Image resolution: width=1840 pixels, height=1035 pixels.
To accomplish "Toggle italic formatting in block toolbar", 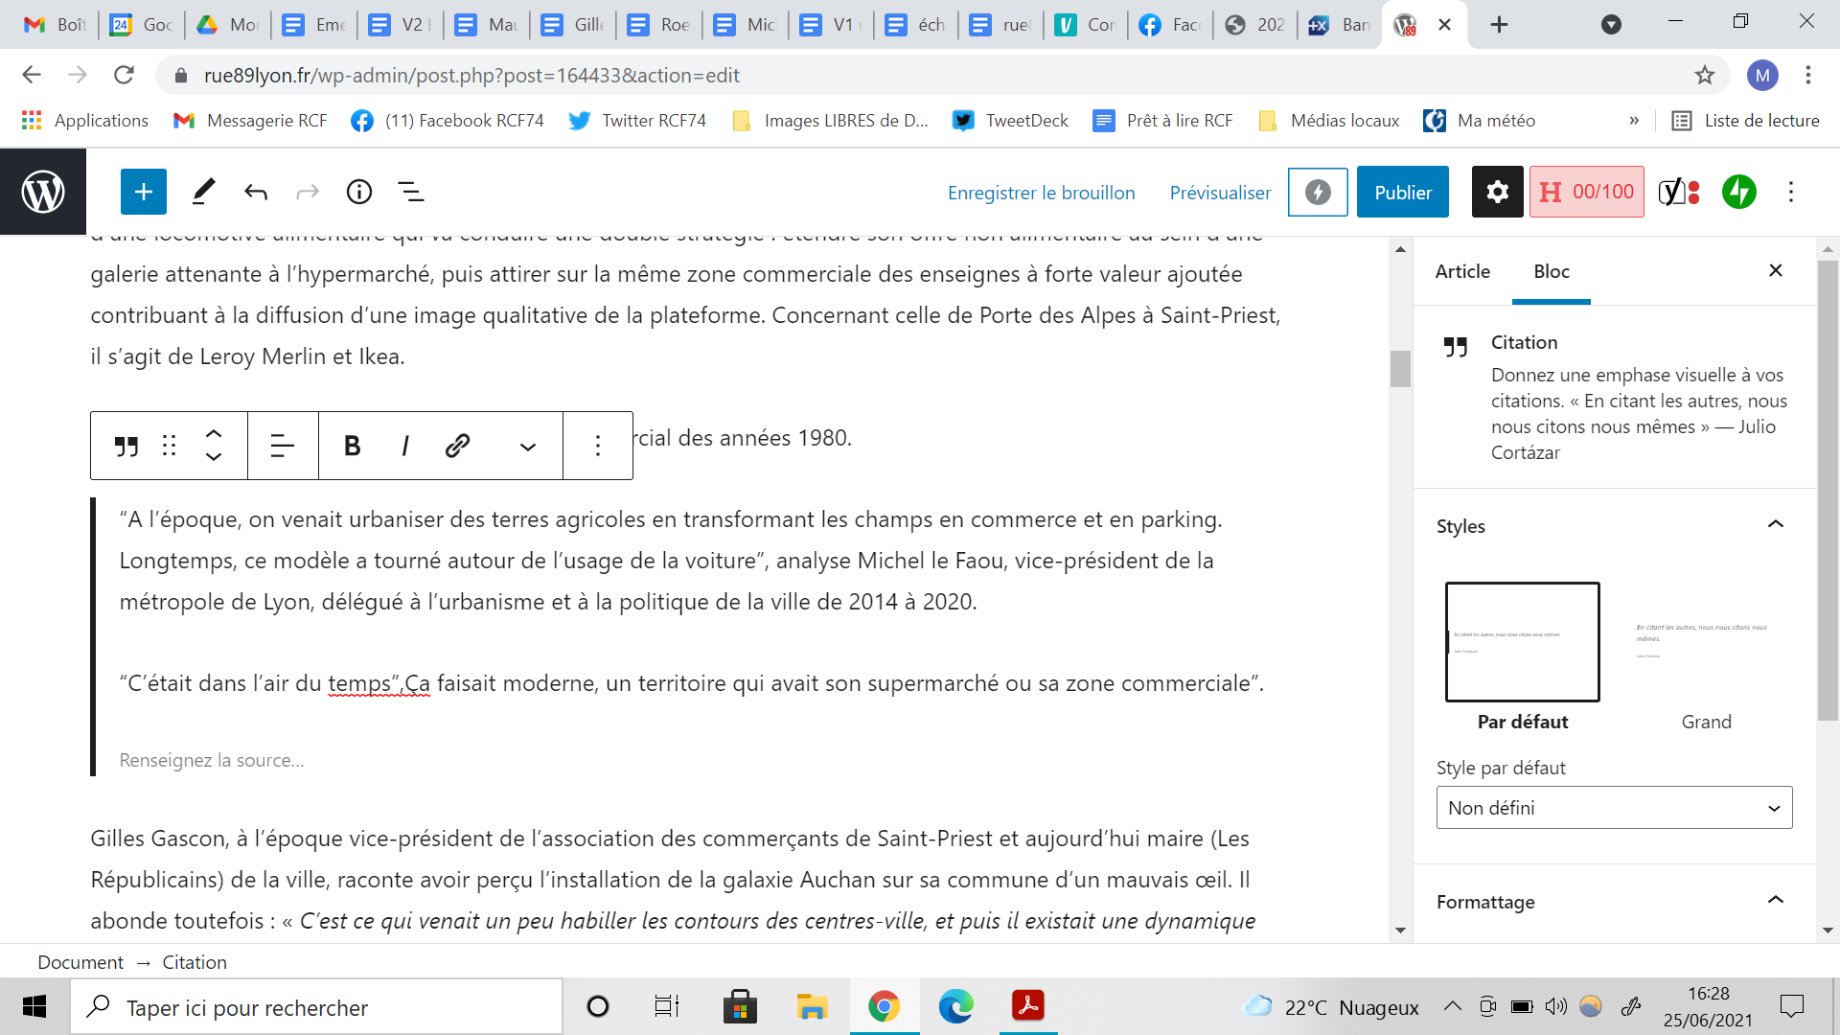I will (405, 446).
